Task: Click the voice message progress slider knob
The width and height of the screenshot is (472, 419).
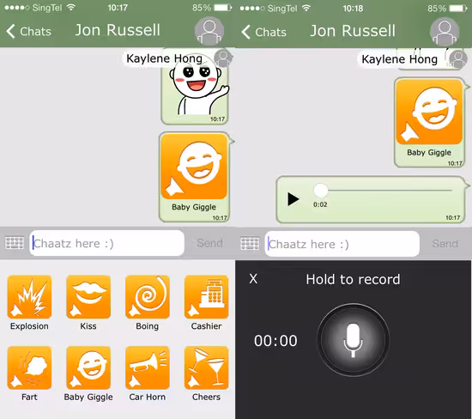Action: [321, 190]
